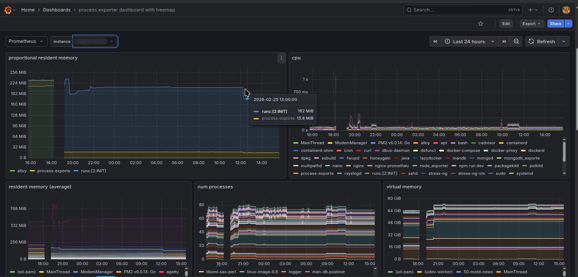
Task: Zoom out the time range with magnifier icon
Action: click(x=516, y=41)
